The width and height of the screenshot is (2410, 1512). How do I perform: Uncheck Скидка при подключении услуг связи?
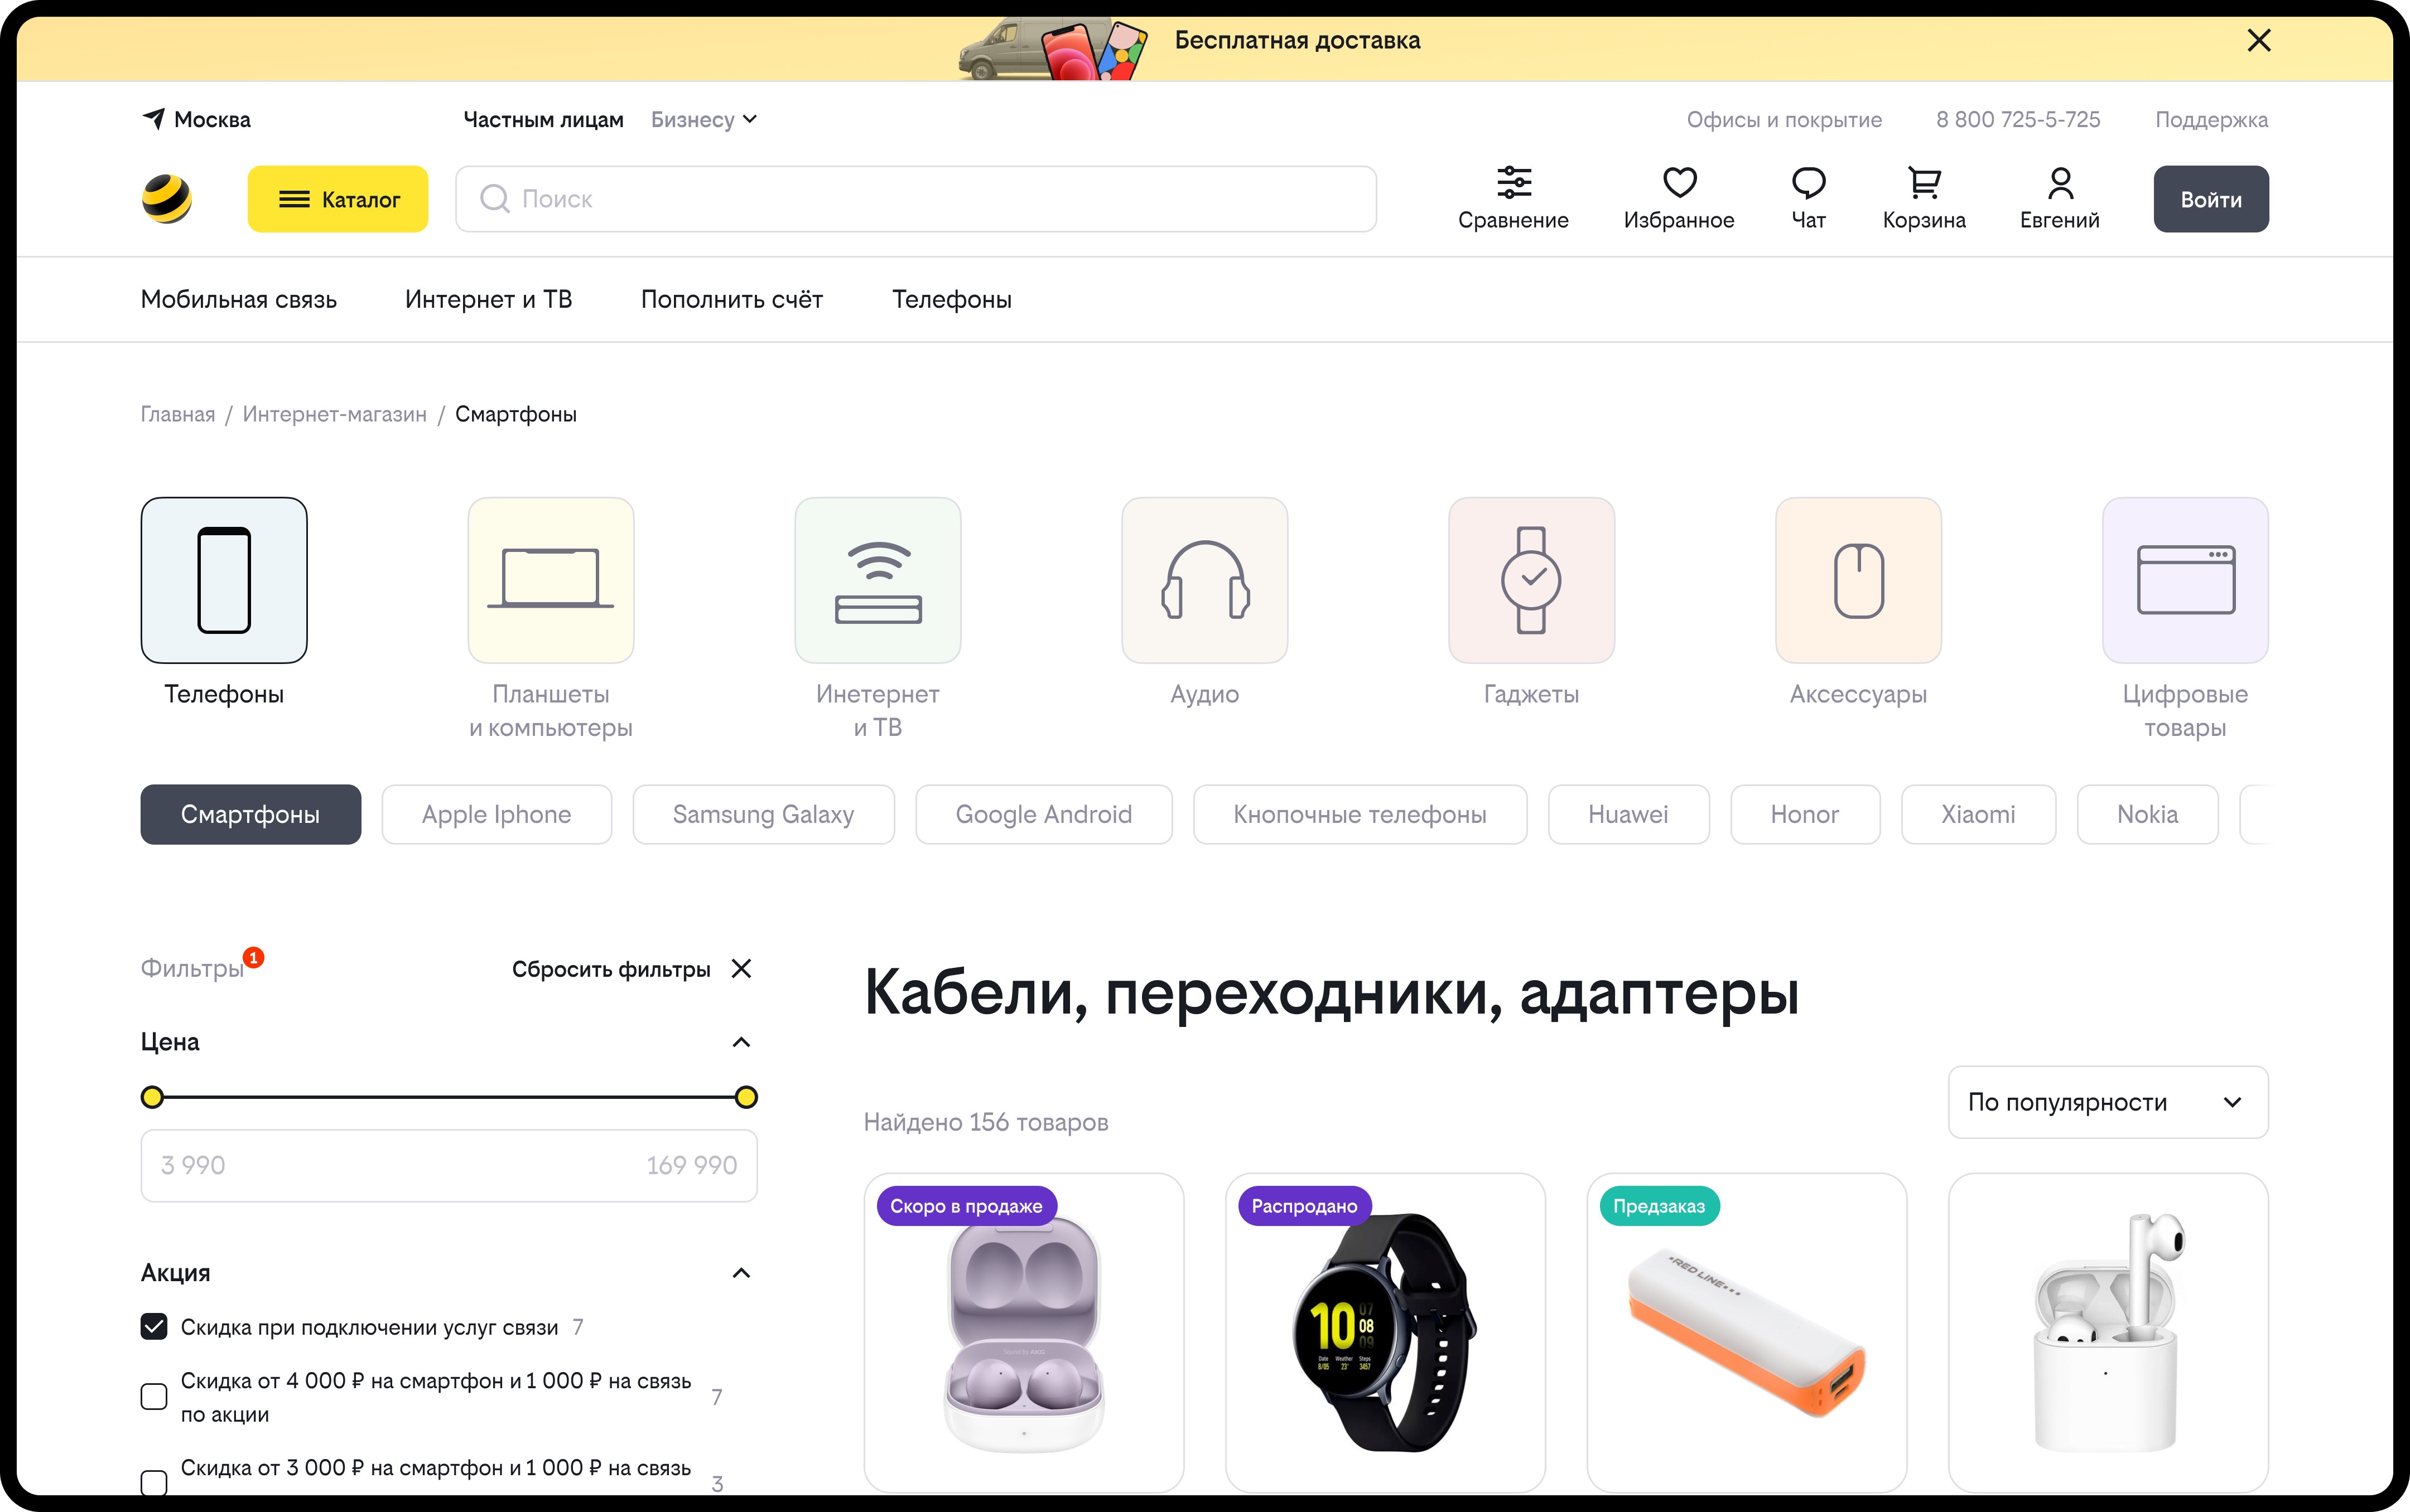pos(154,1327)
